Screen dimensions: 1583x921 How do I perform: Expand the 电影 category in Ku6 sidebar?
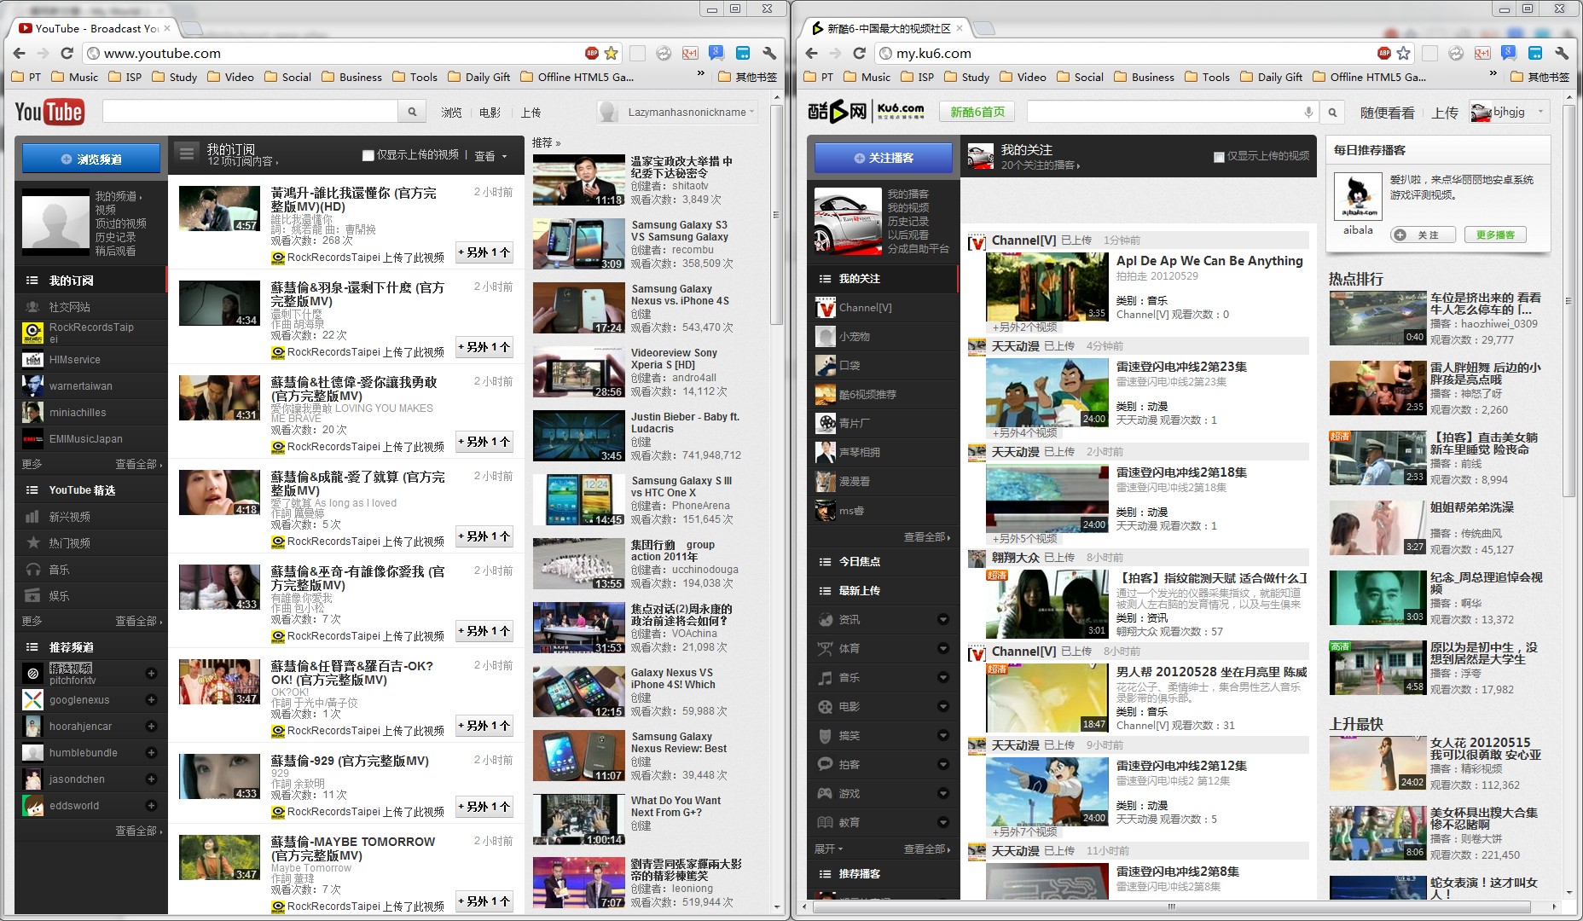[x=943, y=706]
